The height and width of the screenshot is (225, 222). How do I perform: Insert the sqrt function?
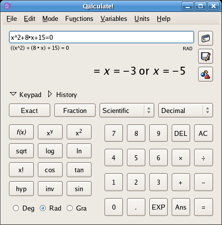[21, 151]
